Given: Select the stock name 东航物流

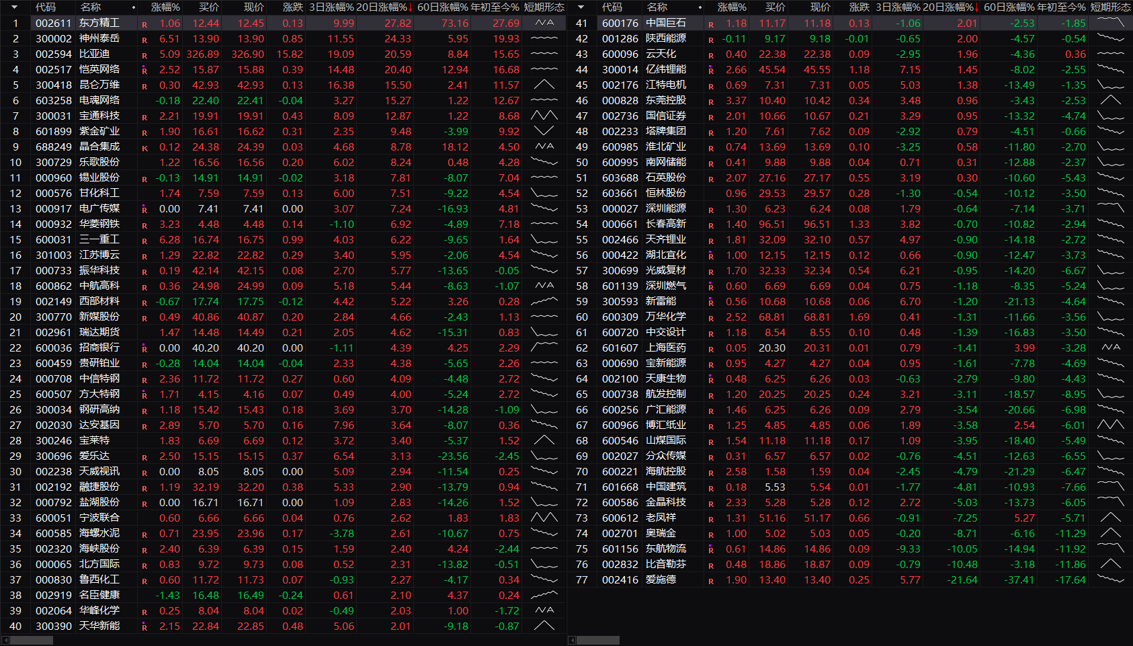Looking at the screenshot, I should point(666,549).
